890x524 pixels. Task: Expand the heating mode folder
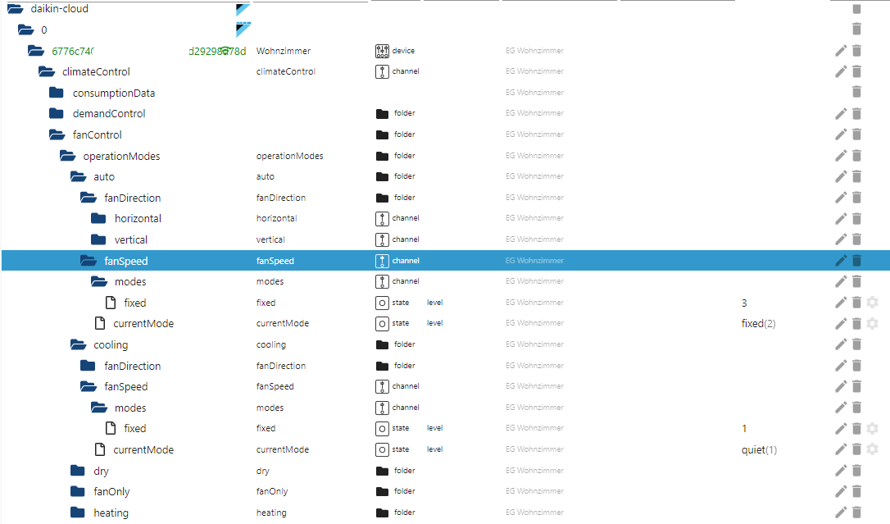pyautogui.click(x=77, y=512)
